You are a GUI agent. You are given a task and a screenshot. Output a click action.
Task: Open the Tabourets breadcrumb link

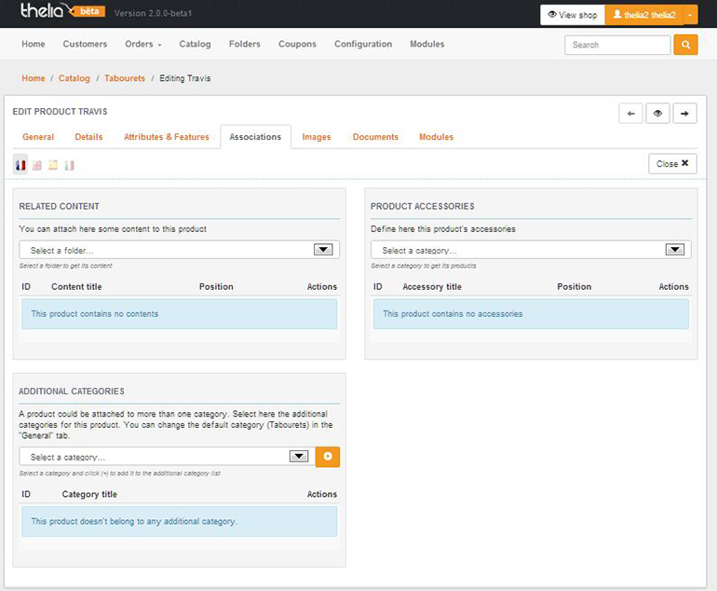click(x=125, y=78)
